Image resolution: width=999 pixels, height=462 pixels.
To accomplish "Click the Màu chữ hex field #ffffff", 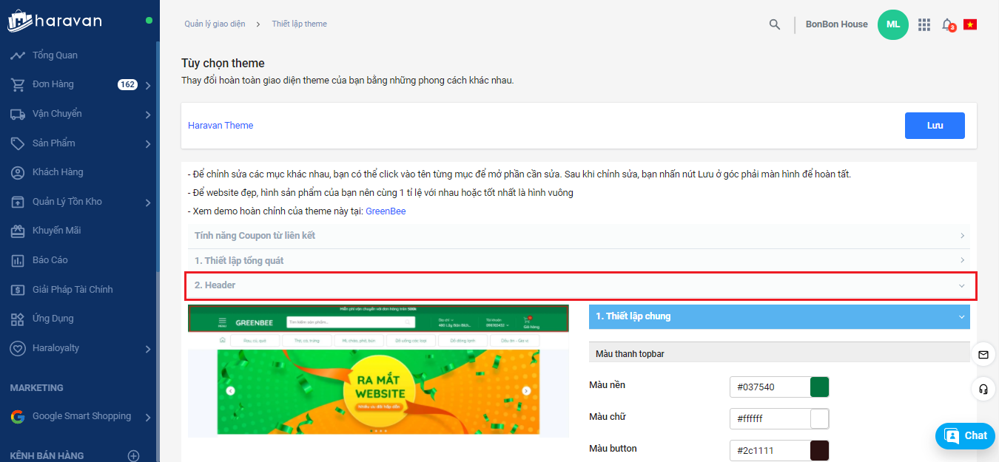I will point(770,419).
